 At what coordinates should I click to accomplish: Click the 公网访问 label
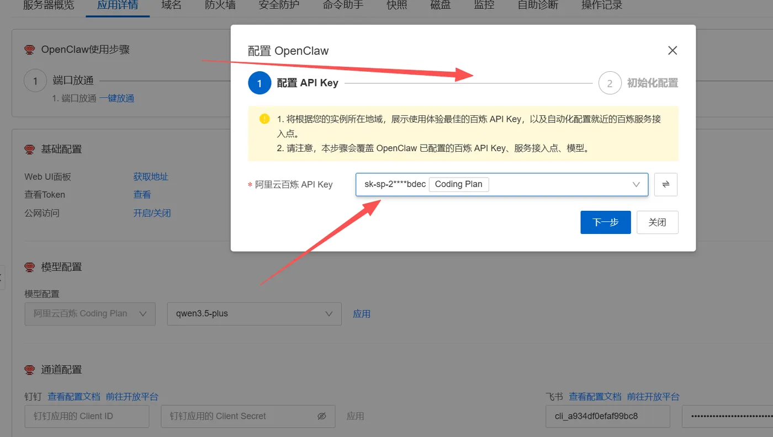point(42,213)
